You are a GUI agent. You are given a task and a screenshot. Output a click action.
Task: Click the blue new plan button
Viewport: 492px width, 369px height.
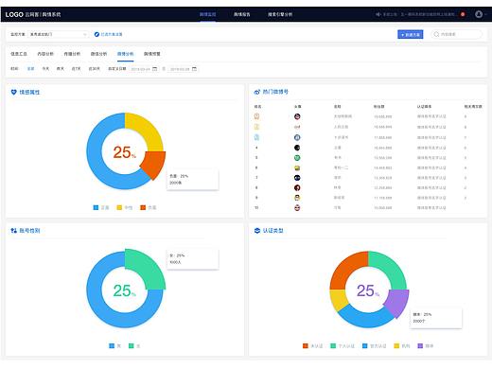(x=411, y=34)
